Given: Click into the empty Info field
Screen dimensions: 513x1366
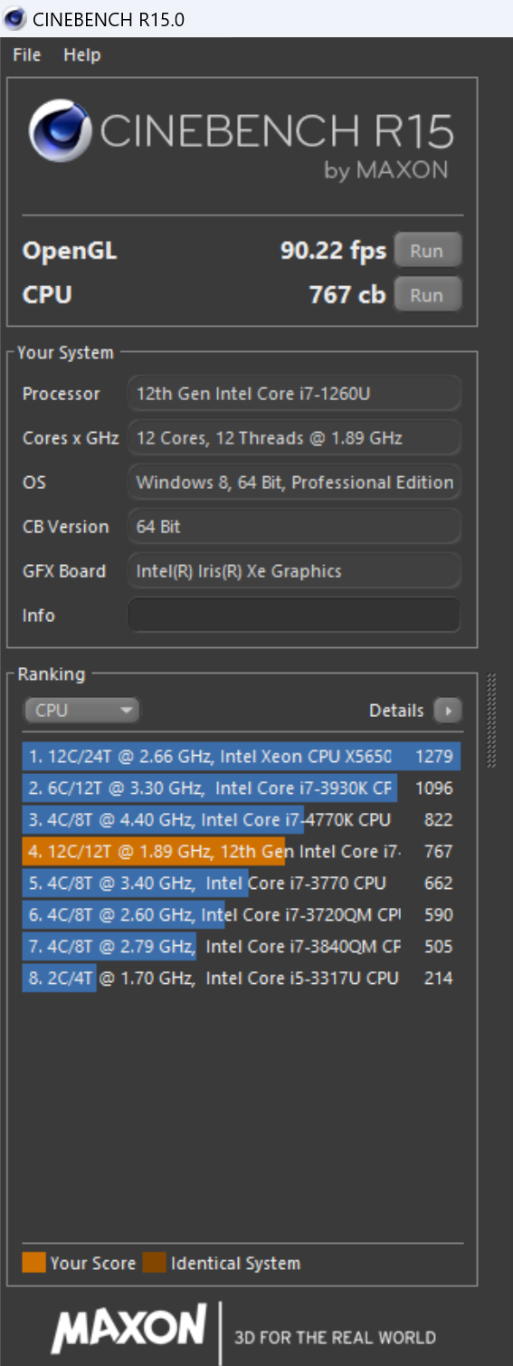Looking at the screenshot, I should 294,616.
